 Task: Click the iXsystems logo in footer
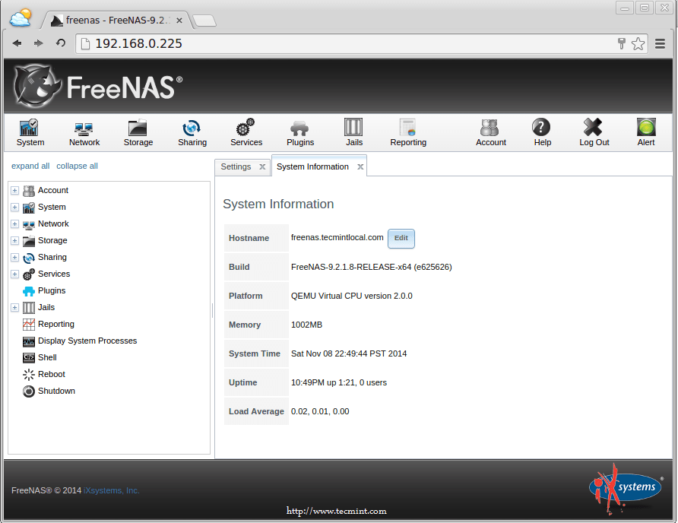[x=626, y=490]
